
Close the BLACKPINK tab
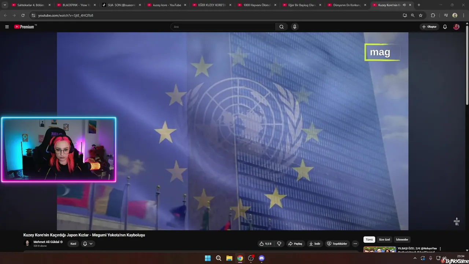pyautogui.click(x=95, y=5)
